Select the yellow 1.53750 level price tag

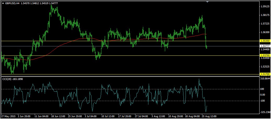[265, 55]
